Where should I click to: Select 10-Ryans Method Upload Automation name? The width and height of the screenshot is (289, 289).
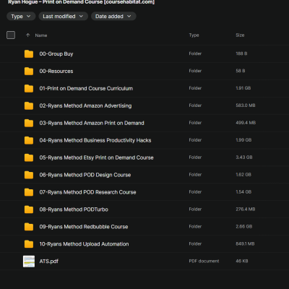point(84,244)
